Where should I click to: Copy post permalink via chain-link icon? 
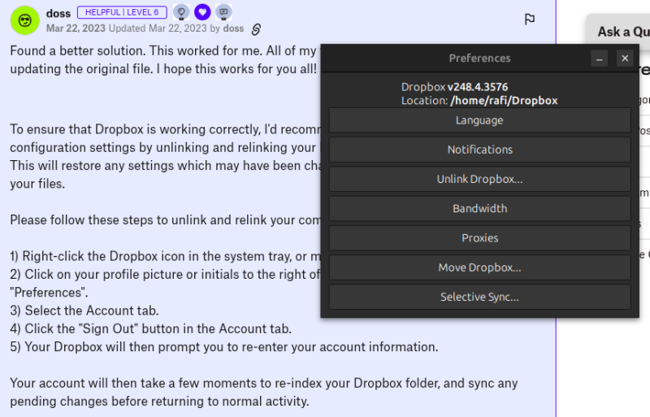click(x=256, y=29)
